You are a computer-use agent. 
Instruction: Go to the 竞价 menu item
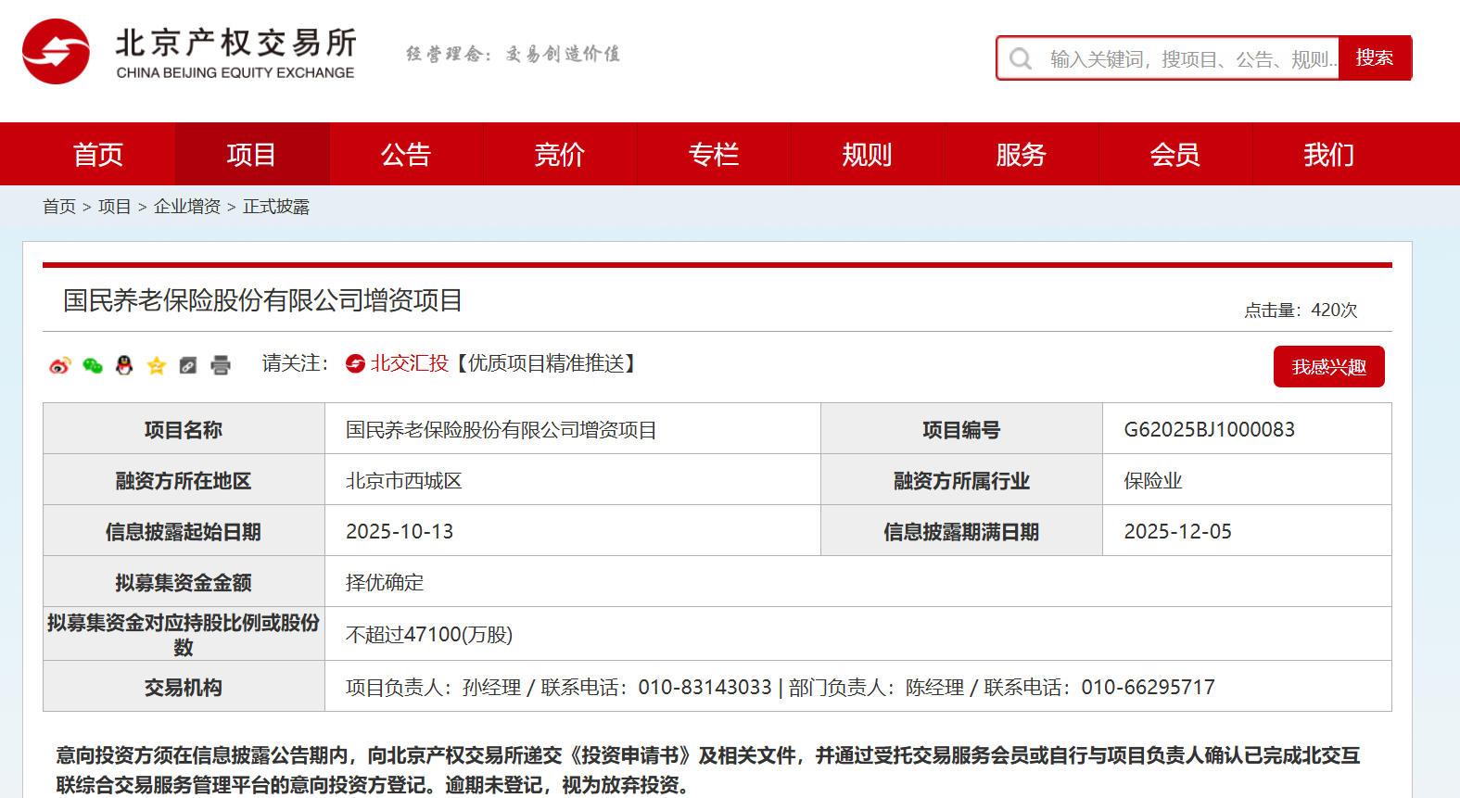tap(559, 155)
